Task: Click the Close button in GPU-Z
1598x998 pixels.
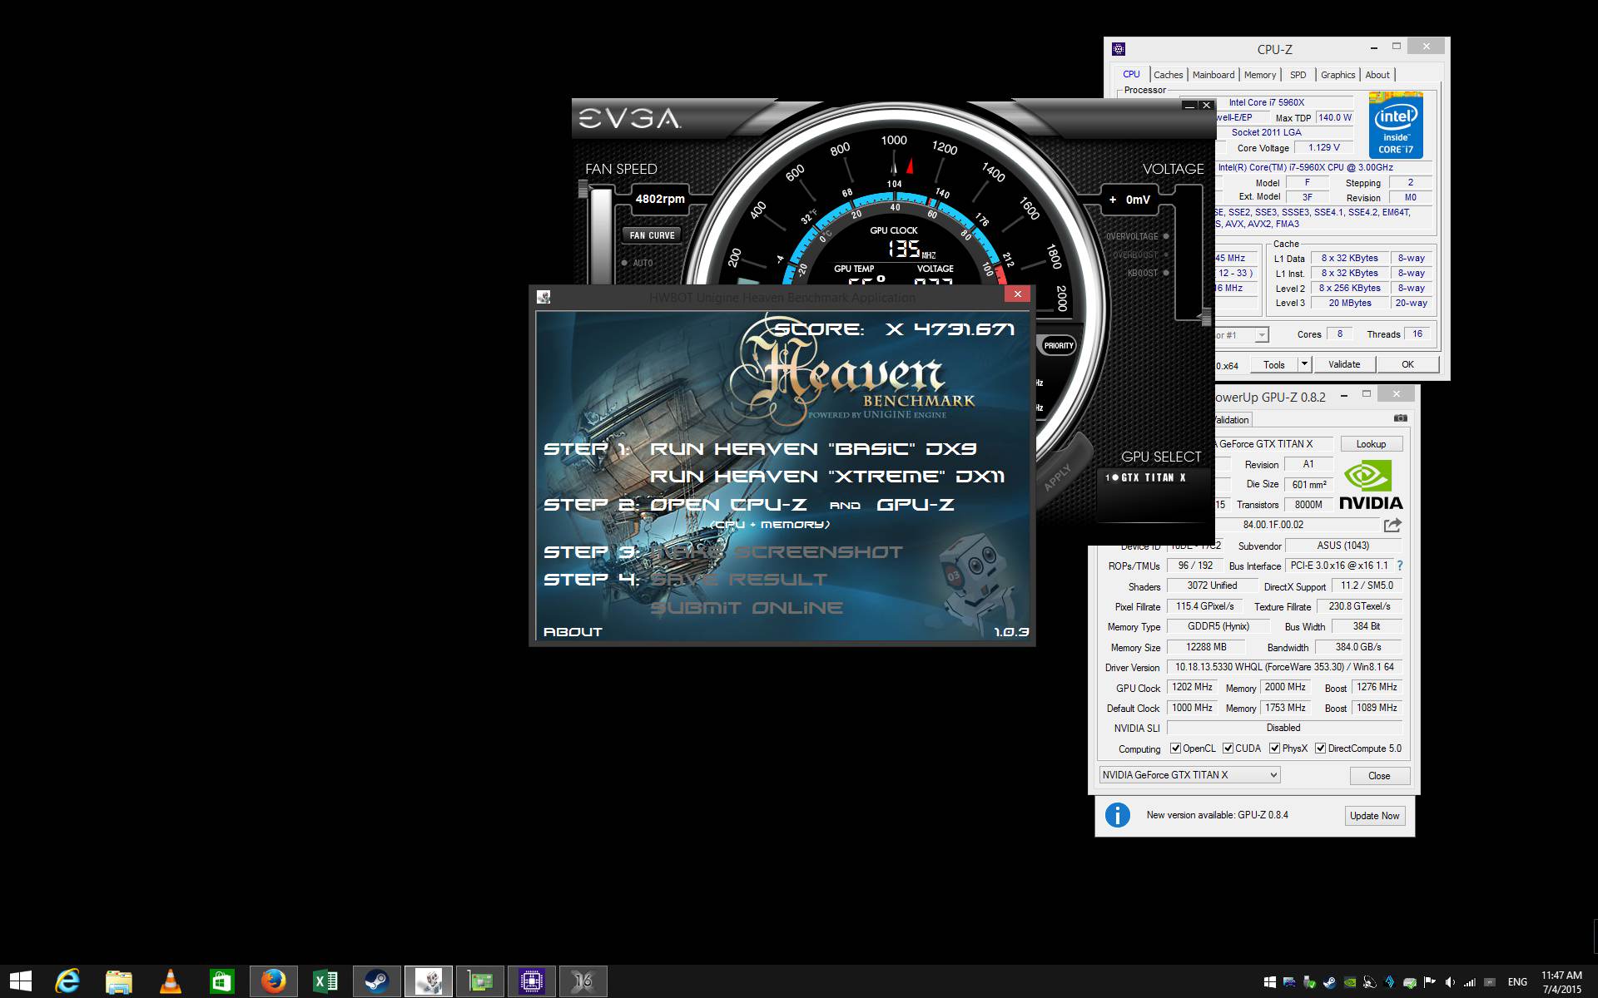Action: pyautogui.click(x=1379, y=775)
